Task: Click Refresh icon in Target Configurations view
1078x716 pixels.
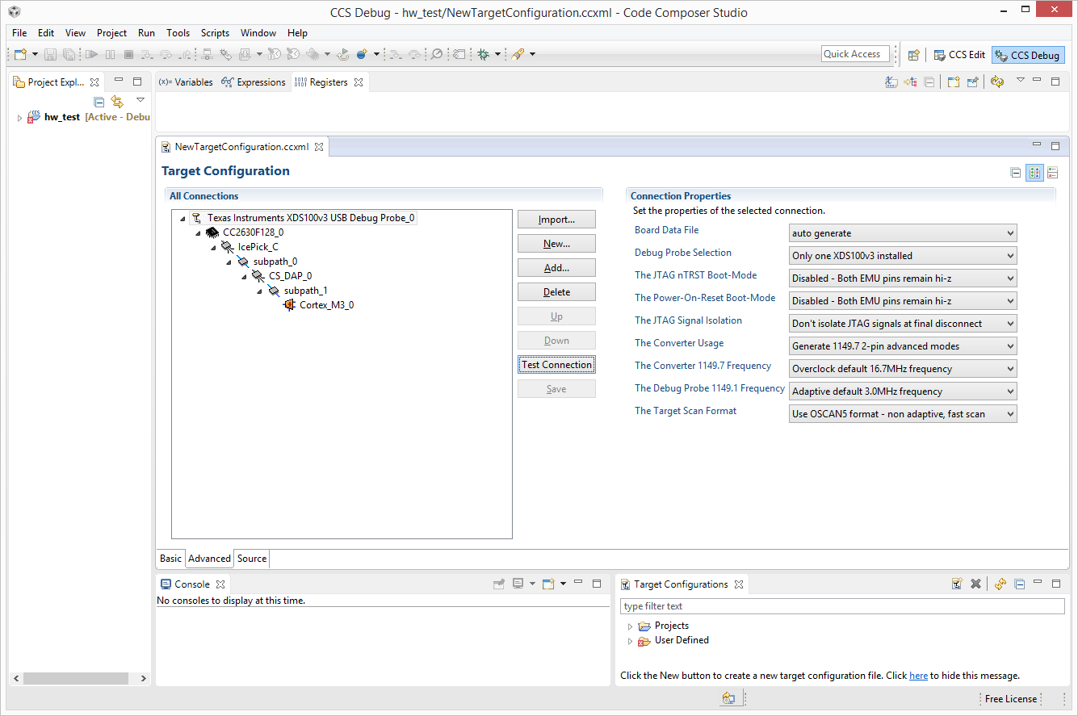Action: (x=1000, y=584)
